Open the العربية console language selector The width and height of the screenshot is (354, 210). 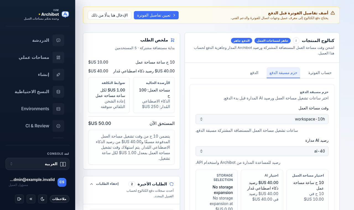37,164
